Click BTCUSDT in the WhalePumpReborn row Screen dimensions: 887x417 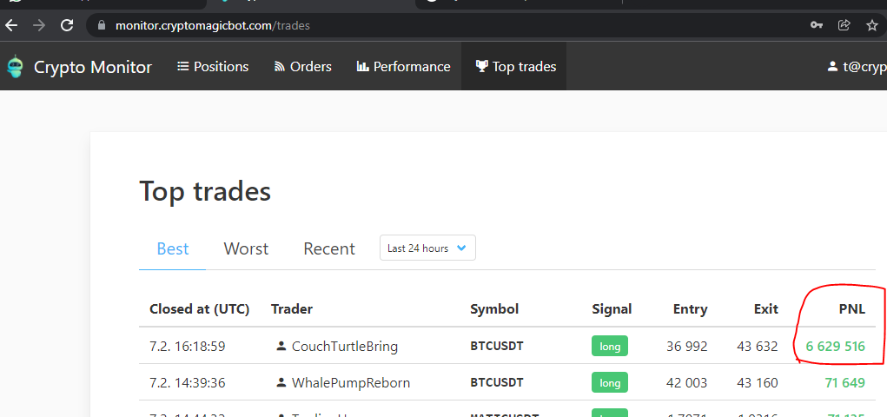[497, 383]
